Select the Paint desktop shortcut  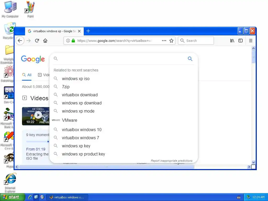(30, 9)
